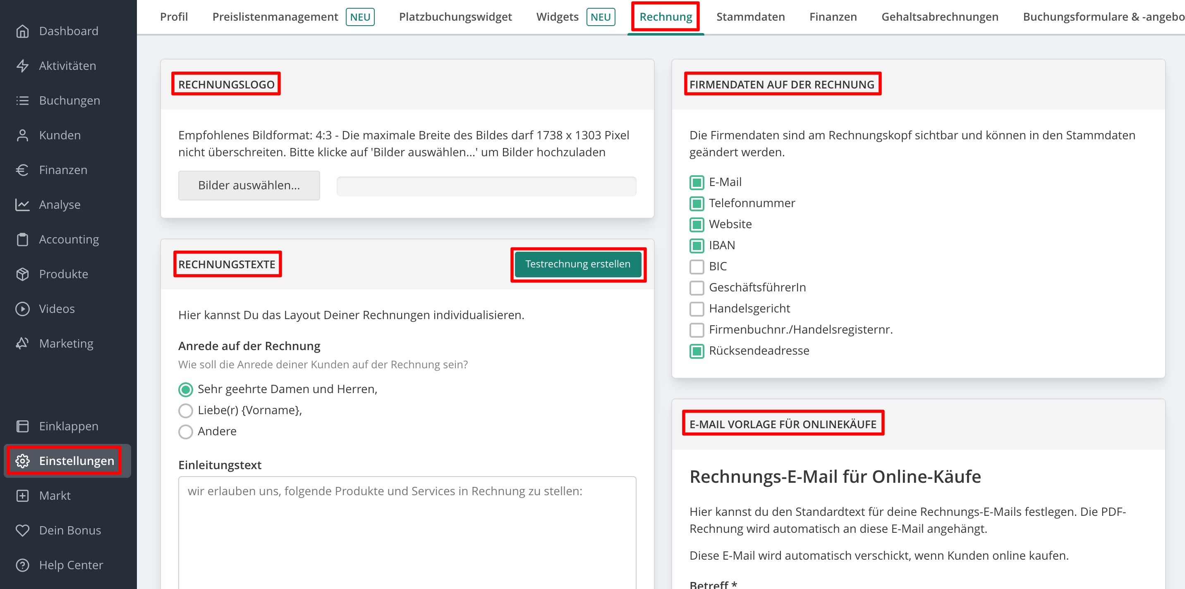This screenshot has width=1185, height=589.
Task: Click into the Einleitungstext text area
Action: [x=407, y=532]
